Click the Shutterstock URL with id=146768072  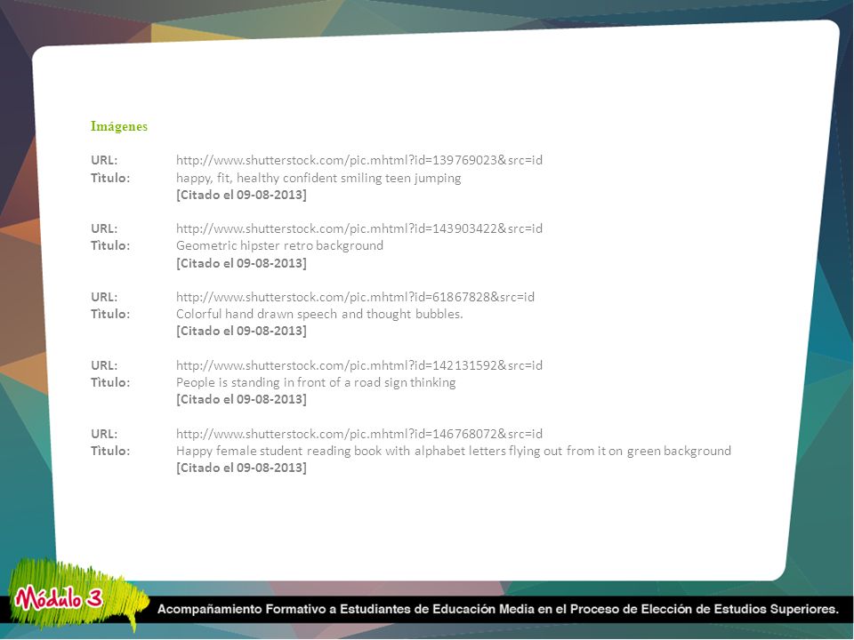(x=359, y=434)
